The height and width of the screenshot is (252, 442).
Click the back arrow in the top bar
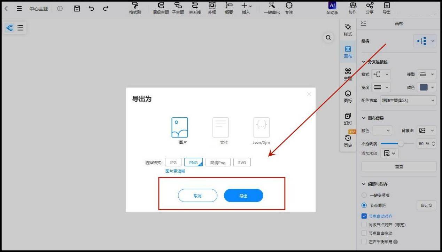tap(6, 9)
